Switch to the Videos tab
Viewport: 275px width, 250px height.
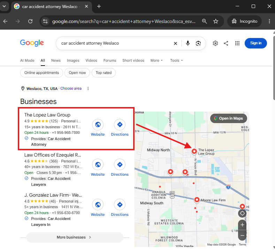(x=91, y=61)
